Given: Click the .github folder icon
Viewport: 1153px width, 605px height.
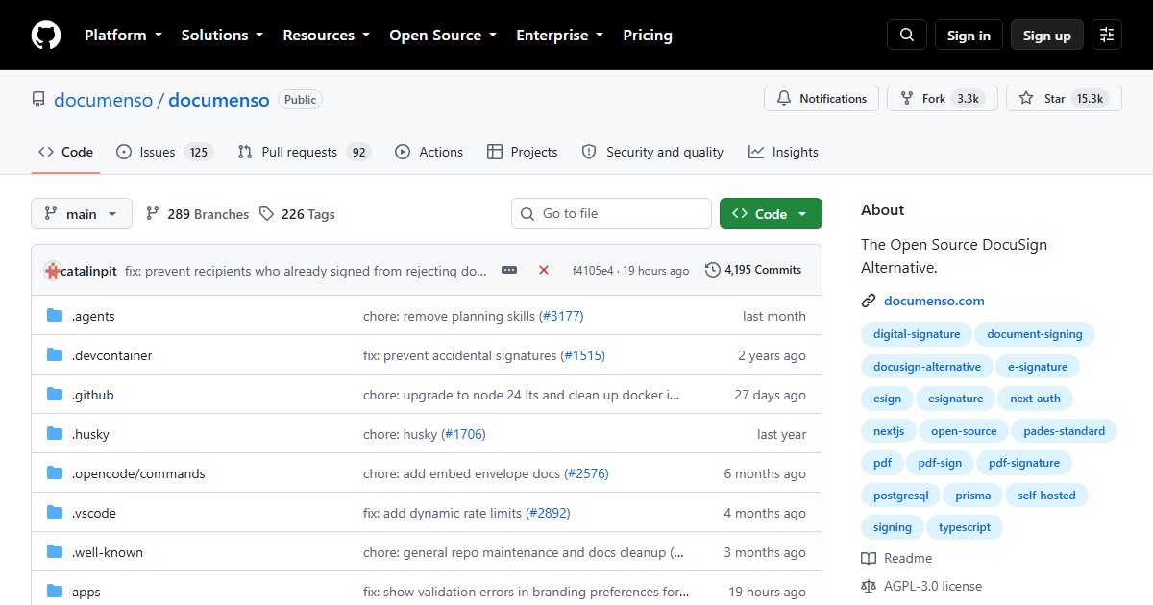Looking at the screenshot, I should coord(55,395).
